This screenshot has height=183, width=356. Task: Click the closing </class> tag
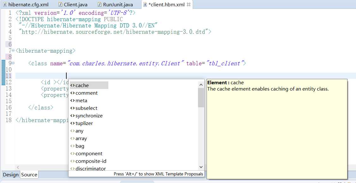(x=41, y=107)
